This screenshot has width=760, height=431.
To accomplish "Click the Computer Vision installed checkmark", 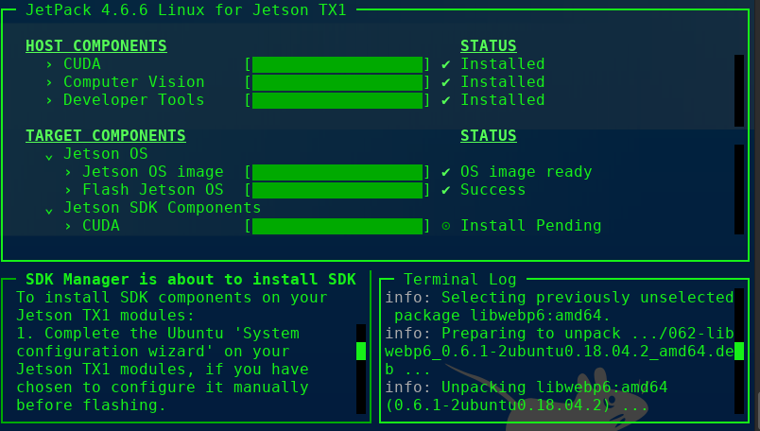I will [x=445, y=82].
